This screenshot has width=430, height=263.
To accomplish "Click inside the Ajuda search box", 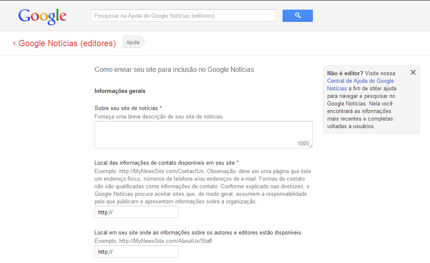I will coord(183,15).
